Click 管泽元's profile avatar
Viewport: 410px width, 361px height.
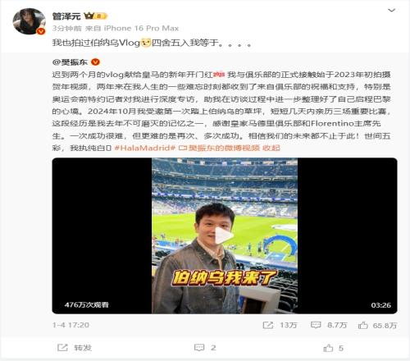click(x=29, y=21)
